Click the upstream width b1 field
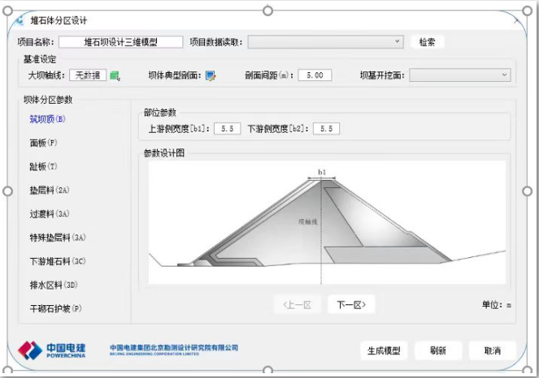This screenshot has width=539, height=378. point(227,128)
